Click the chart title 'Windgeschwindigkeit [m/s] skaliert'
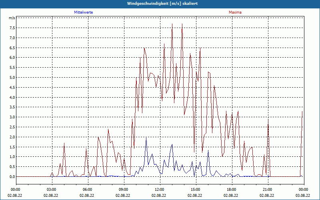This screenshot has width=320, height=200. [x=162, y=4]
